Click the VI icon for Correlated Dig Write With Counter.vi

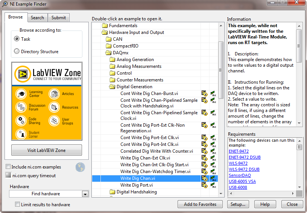(x=204, y=151)
